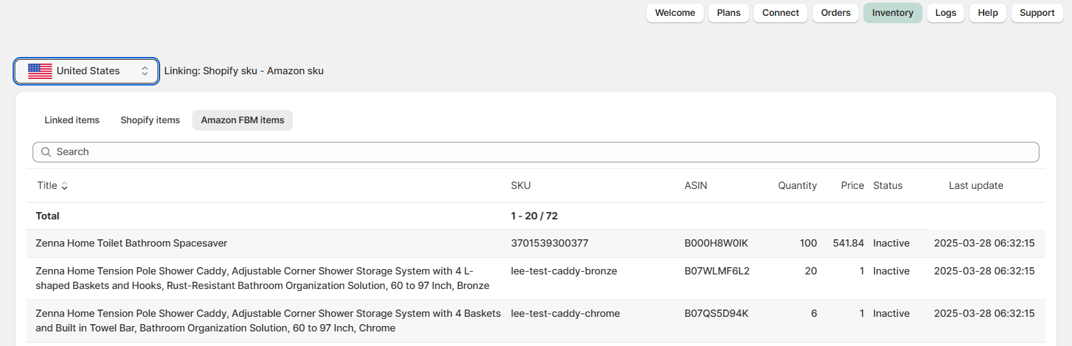
Task: Click the lee-test-caddy-bronze SKU row
Action: click(564, 271)
